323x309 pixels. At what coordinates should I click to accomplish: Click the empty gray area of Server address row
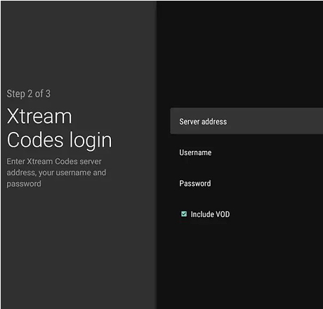coord(276,121)
